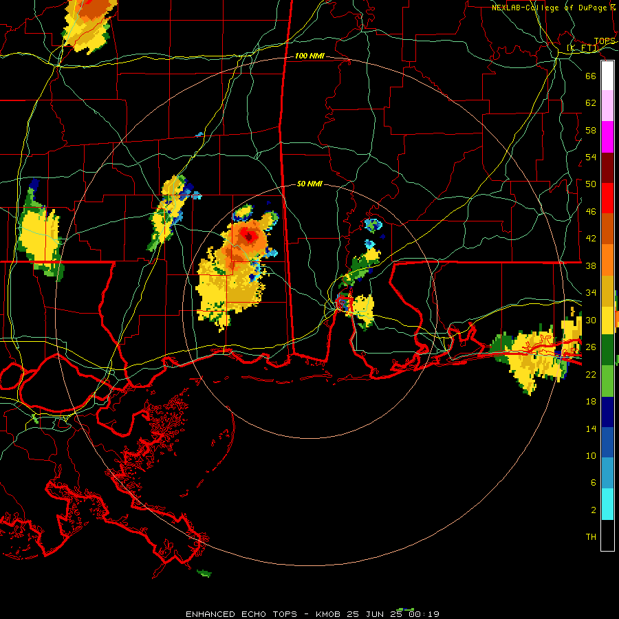Click the "26" legend value
This screenshot has width=619, height=619.
[x=591, y=347]
